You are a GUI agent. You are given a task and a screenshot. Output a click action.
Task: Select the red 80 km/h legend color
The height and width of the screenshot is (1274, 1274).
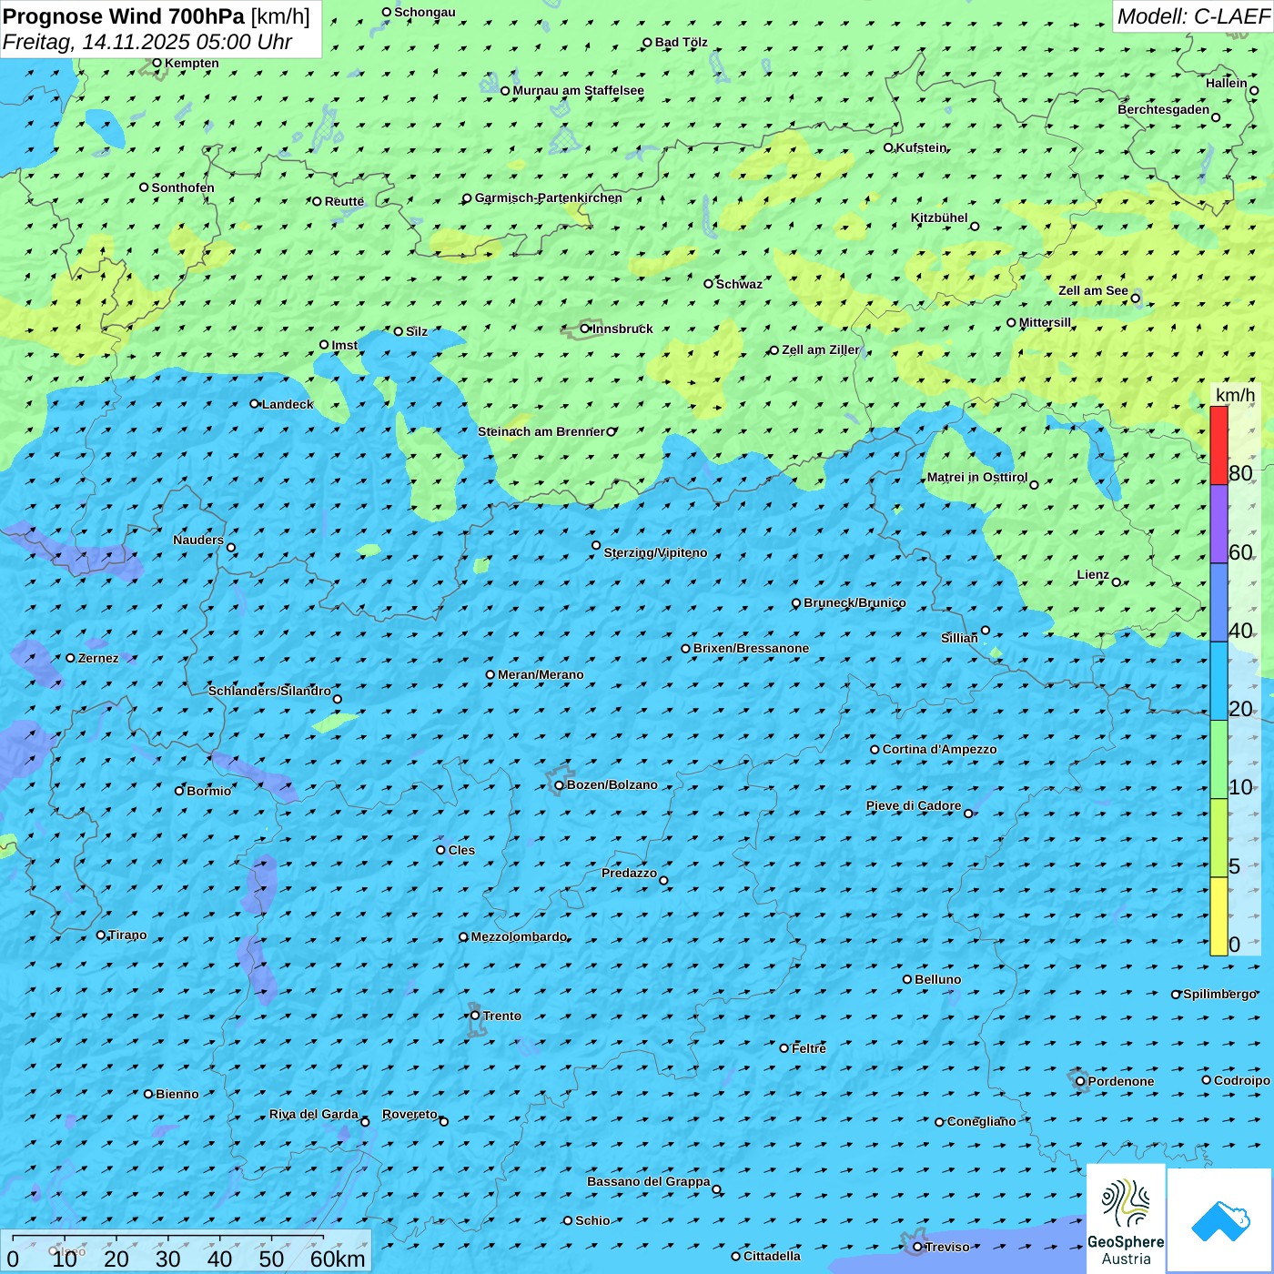click(1218, 445)
